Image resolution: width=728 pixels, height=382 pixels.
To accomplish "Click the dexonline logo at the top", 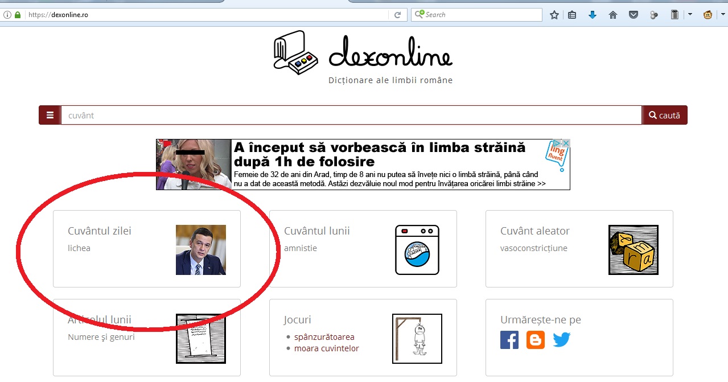I will pyautogui.click(x=363, y=54).
